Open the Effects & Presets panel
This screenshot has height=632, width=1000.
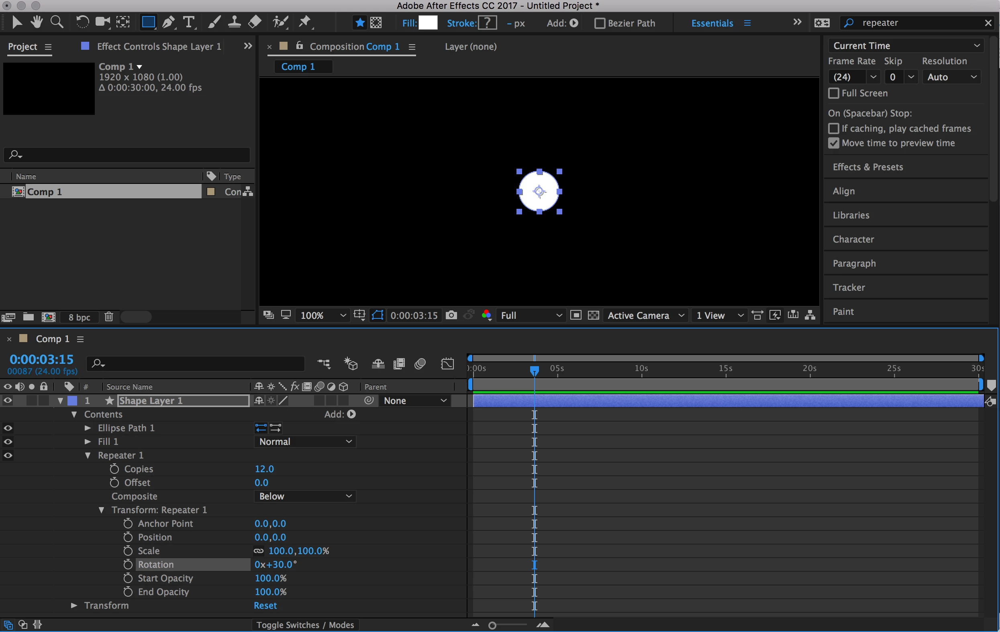[867, 167]
